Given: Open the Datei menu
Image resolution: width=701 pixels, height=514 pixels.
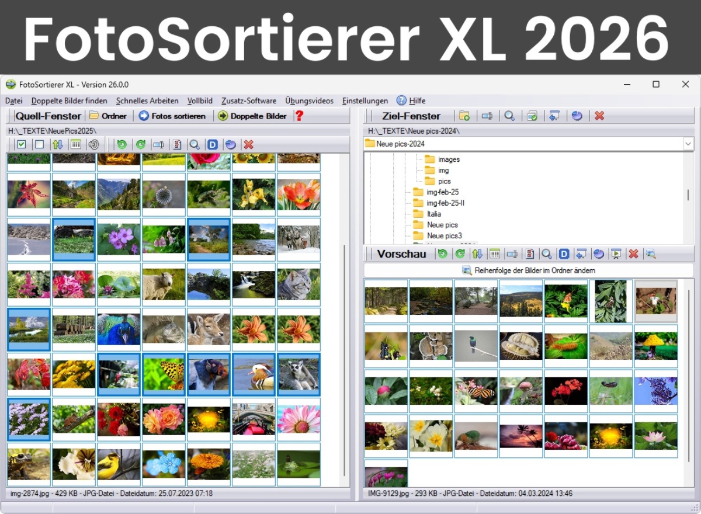Looking at the screenshot, I should coord(13,100).
